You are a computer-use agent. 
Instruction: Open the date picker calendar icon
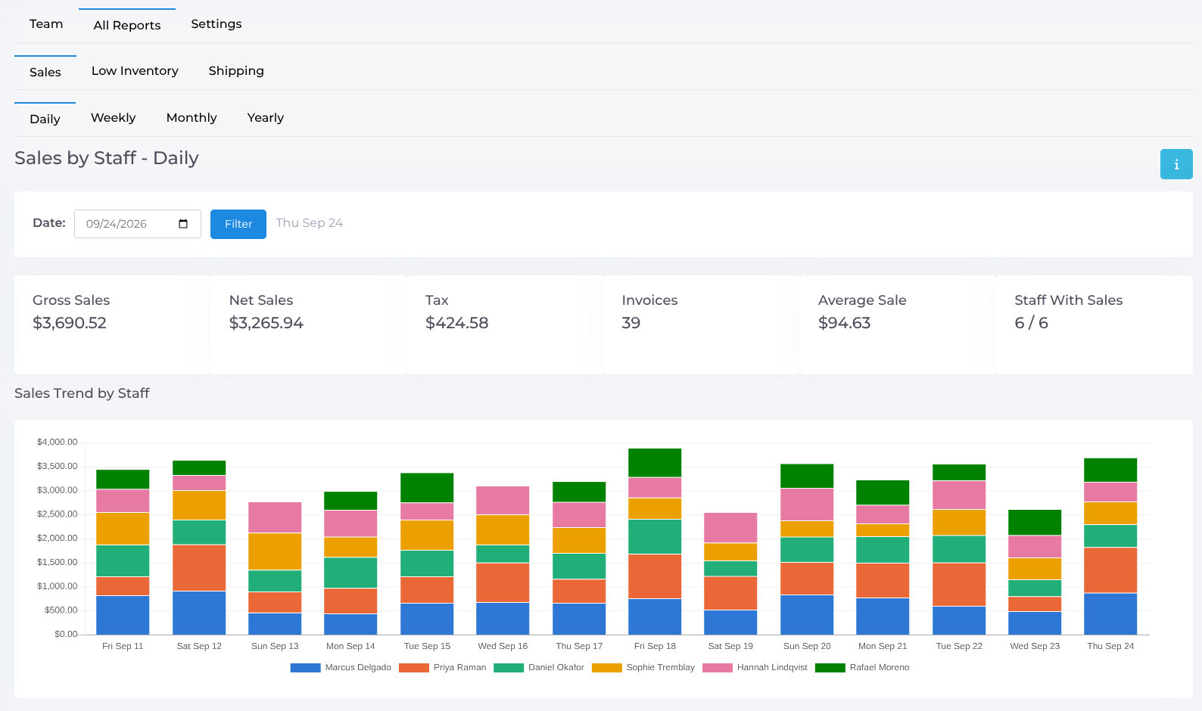point(183,224)
